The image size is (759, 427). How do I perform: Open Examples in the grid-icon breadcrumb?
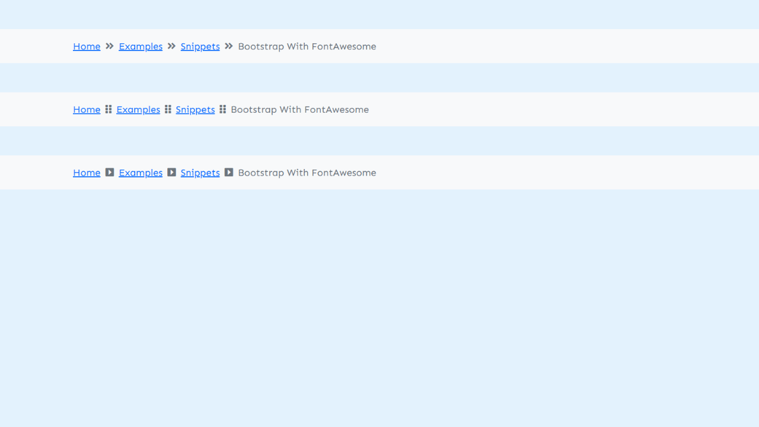click(x=138, y=109)
